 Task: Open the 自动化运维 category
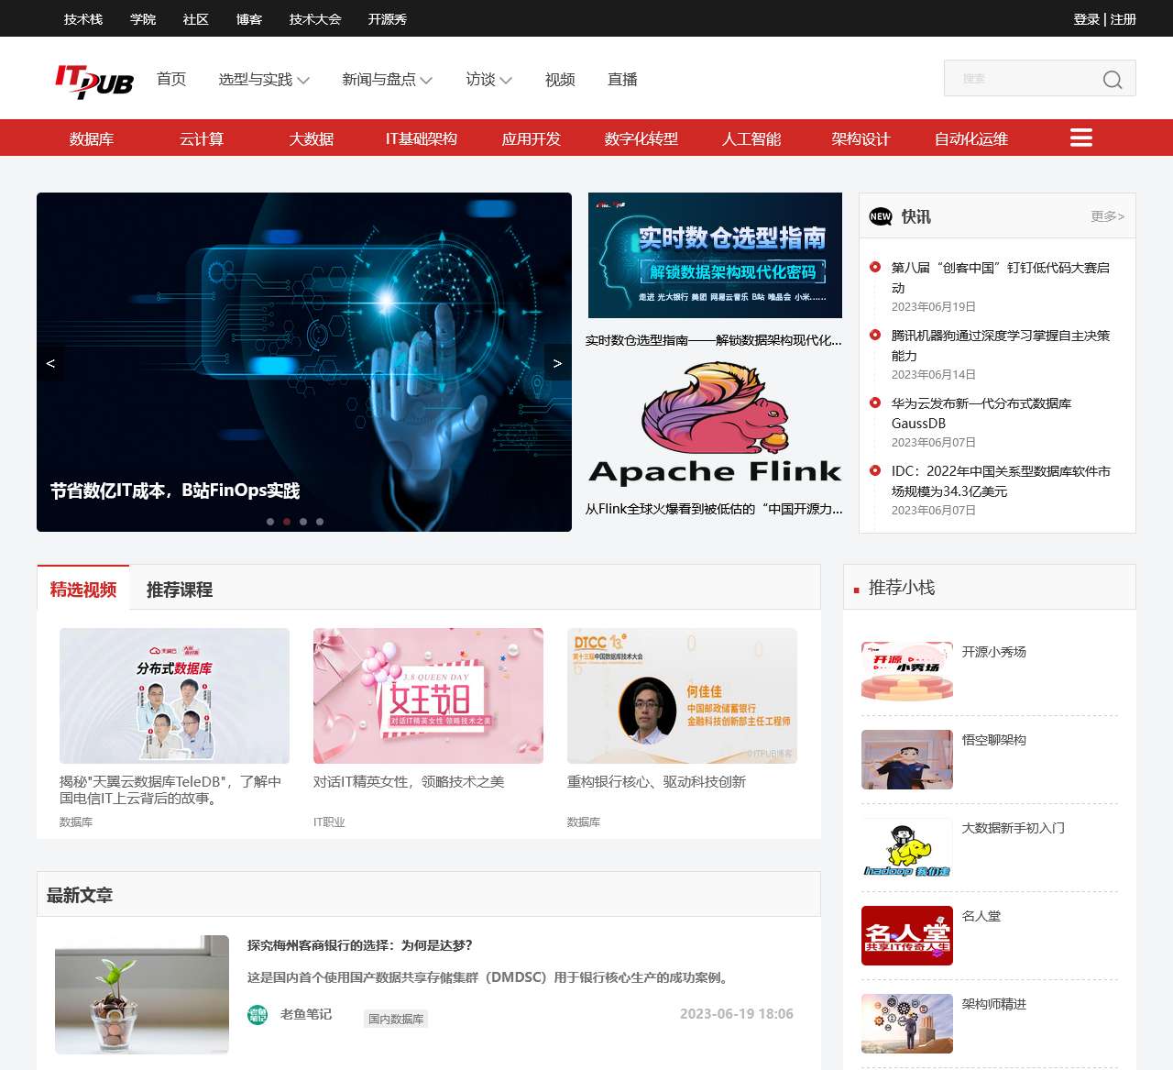pyautogui.click(x=971, y=138)
